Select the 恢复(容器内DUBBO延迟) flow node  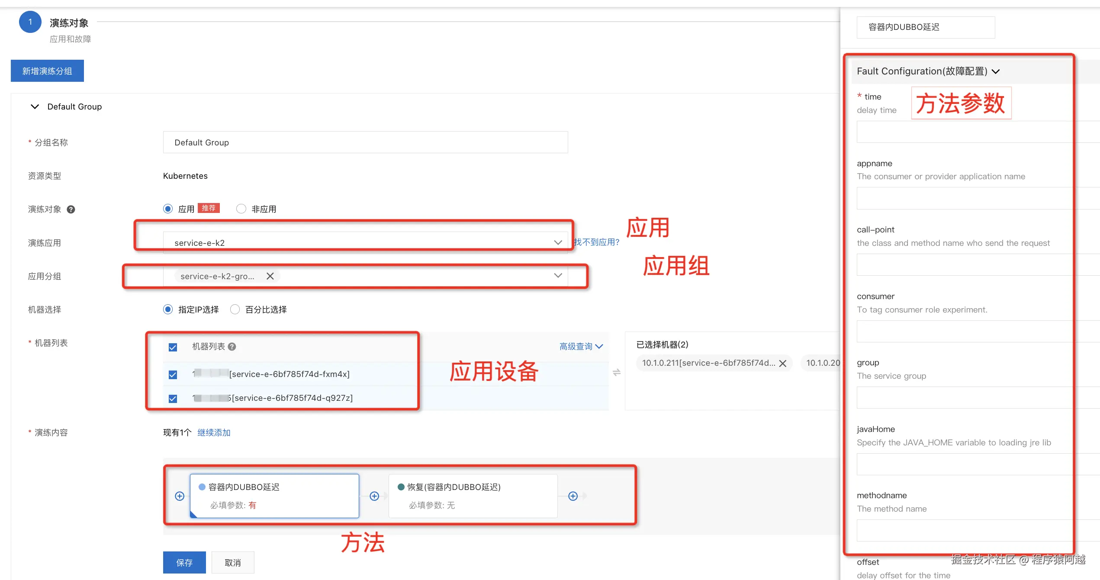coord(473,496)
